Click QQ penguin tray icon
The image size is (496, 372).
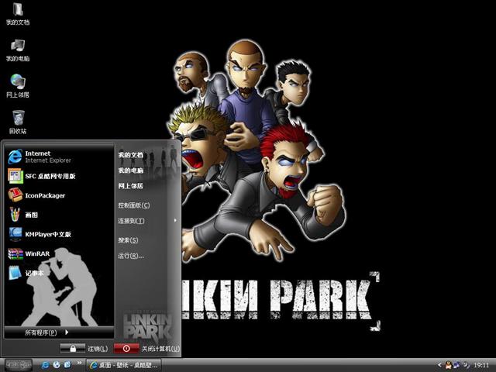(x=449, y=365)
